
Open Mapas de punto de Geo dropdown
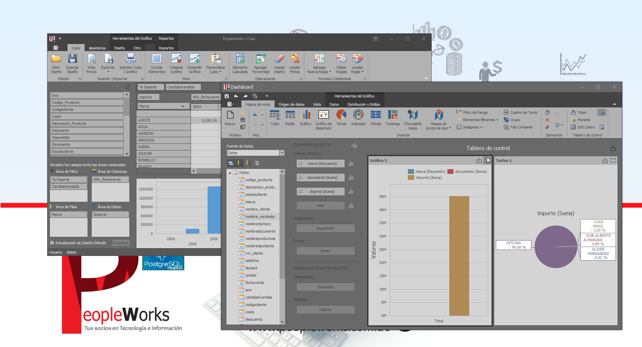(x=439, y=120)
